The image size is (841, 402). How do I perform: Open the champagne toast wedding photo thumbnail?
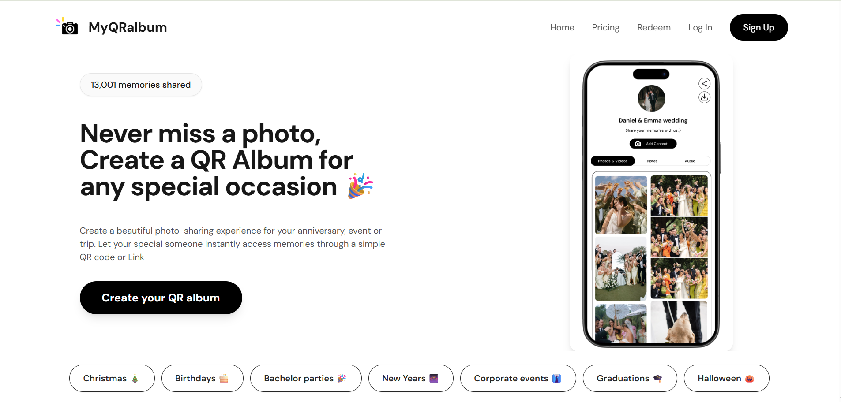tap(621, 205)
